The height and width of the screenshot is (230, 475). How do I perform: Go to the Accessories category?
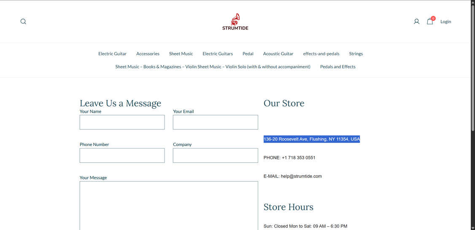[148, 54]
